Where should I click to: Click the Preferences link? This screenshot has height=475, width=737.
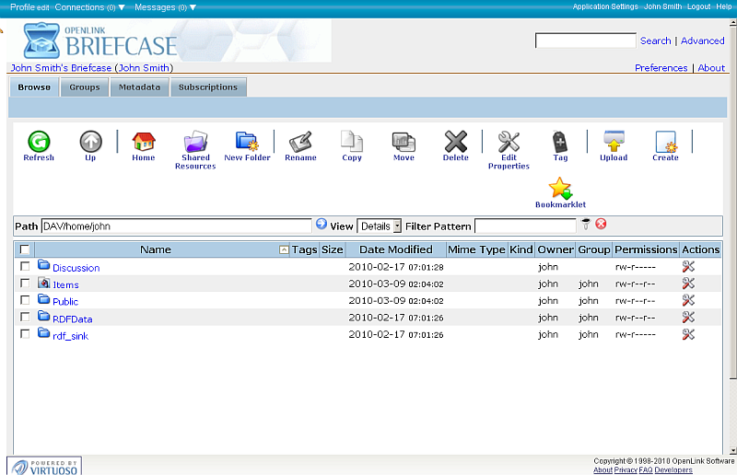(661, 68)
